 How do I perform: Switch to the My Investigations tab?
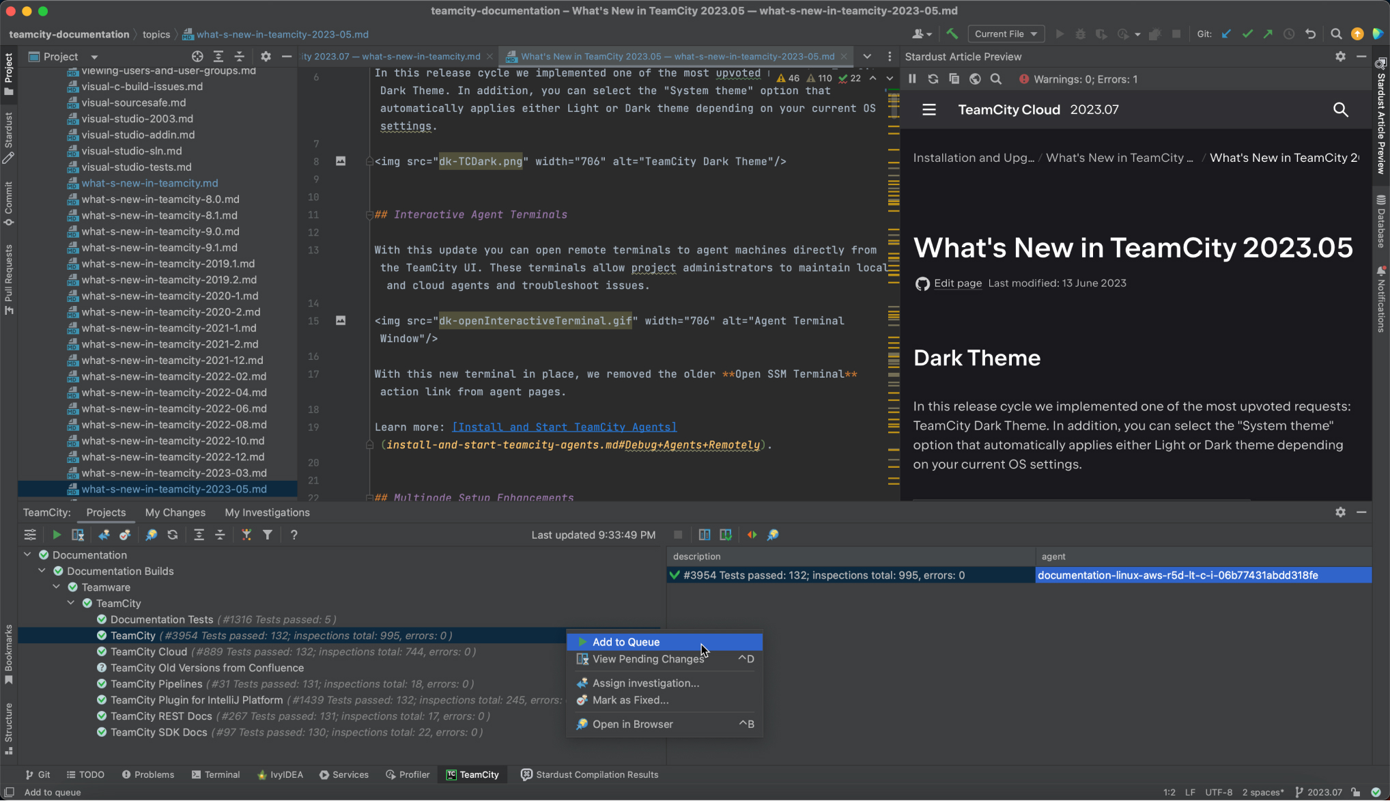point(266,513)
